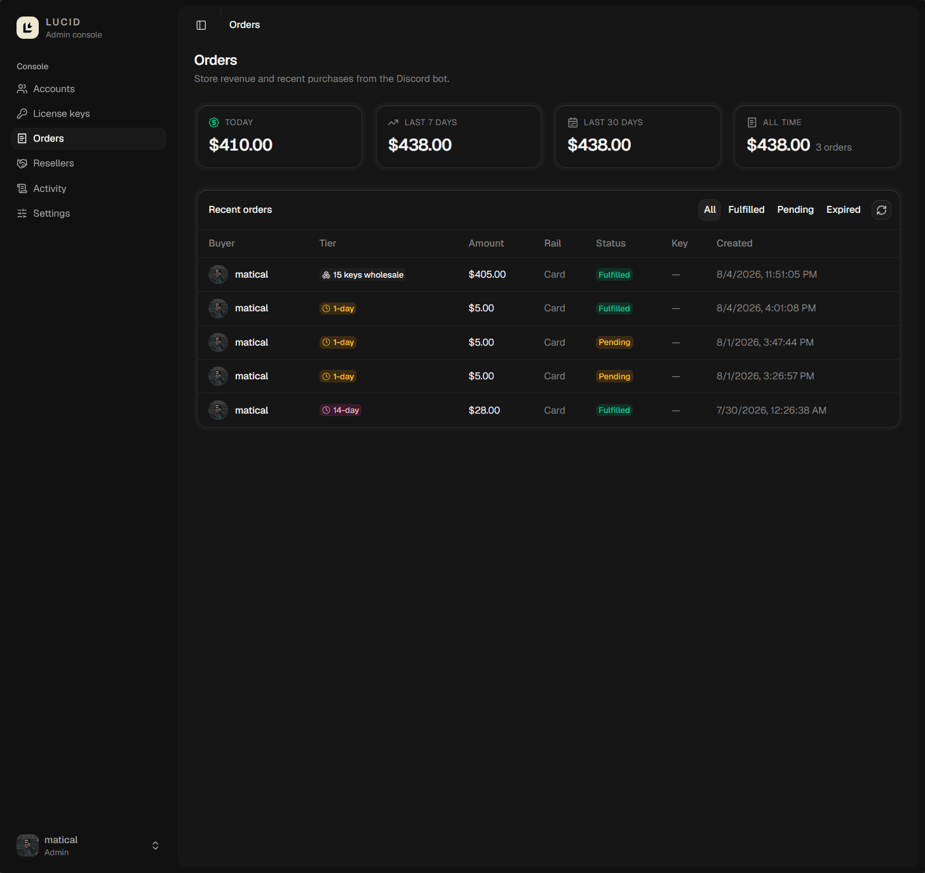
Task: Click the Amount column header
Action: pyautogui.click(x=486, y=243)
